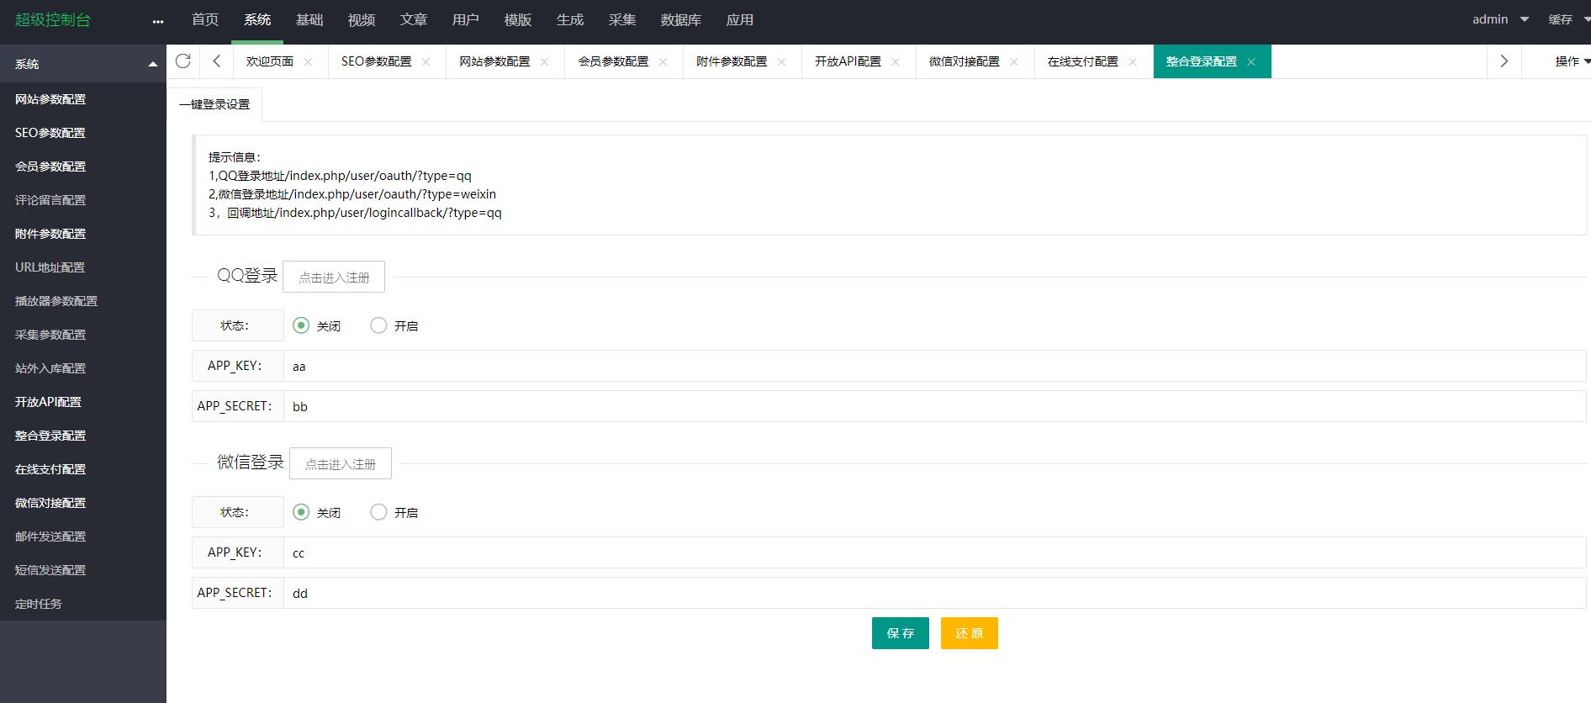The width and height of the screenshot is (1591, 703).
Task: Close the 微信对接配置 tab
Action: click(x=1013, y=62)
